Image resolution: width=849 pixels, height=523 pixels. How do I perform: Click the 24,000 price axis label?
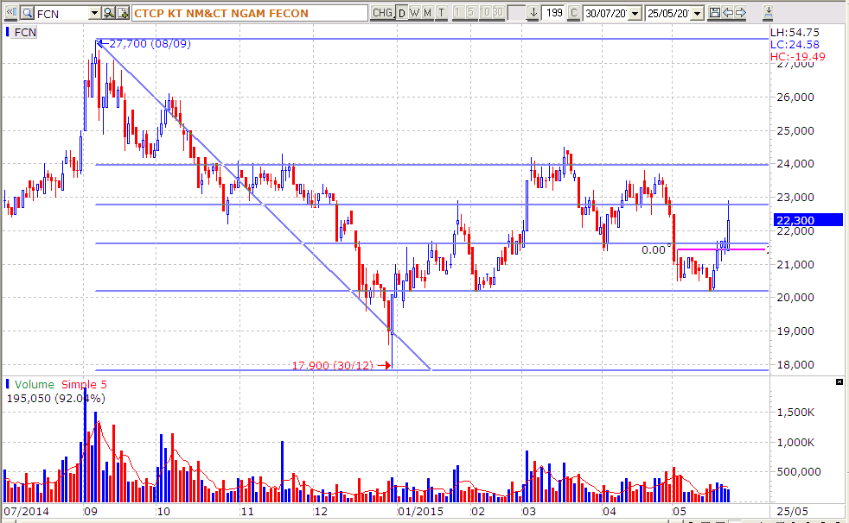click(795, 164)
